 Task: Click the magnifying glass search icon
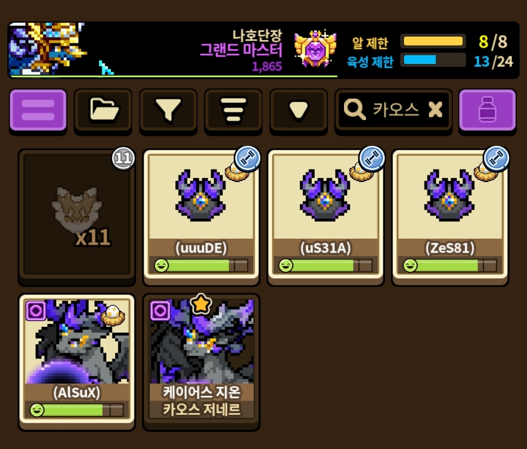[354, 109]
